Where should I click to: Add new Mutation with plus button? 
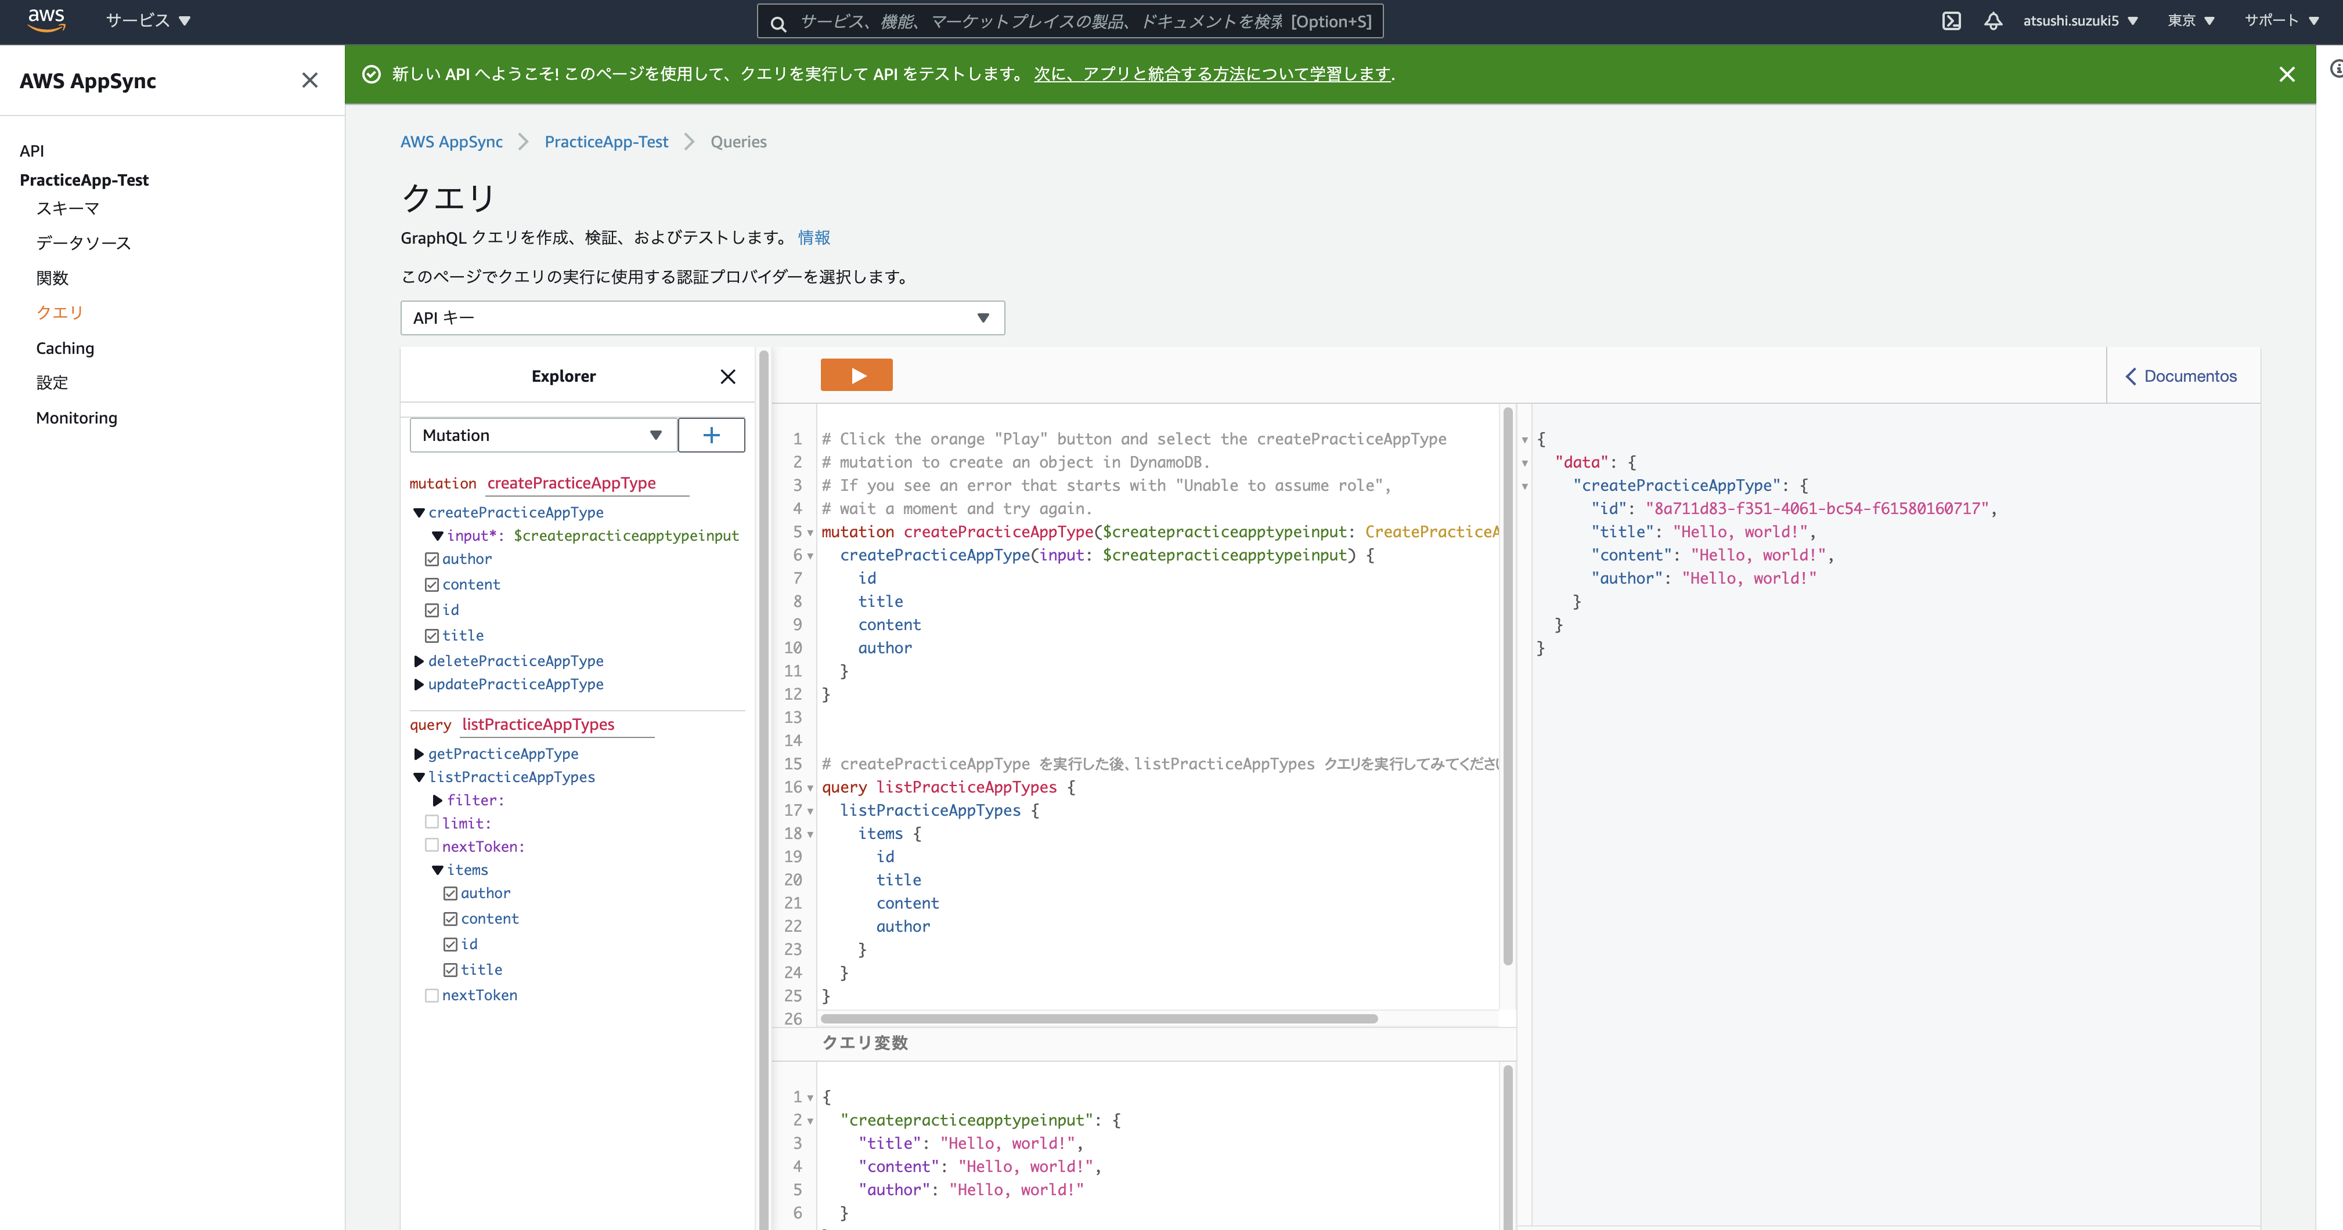point(711,436)
